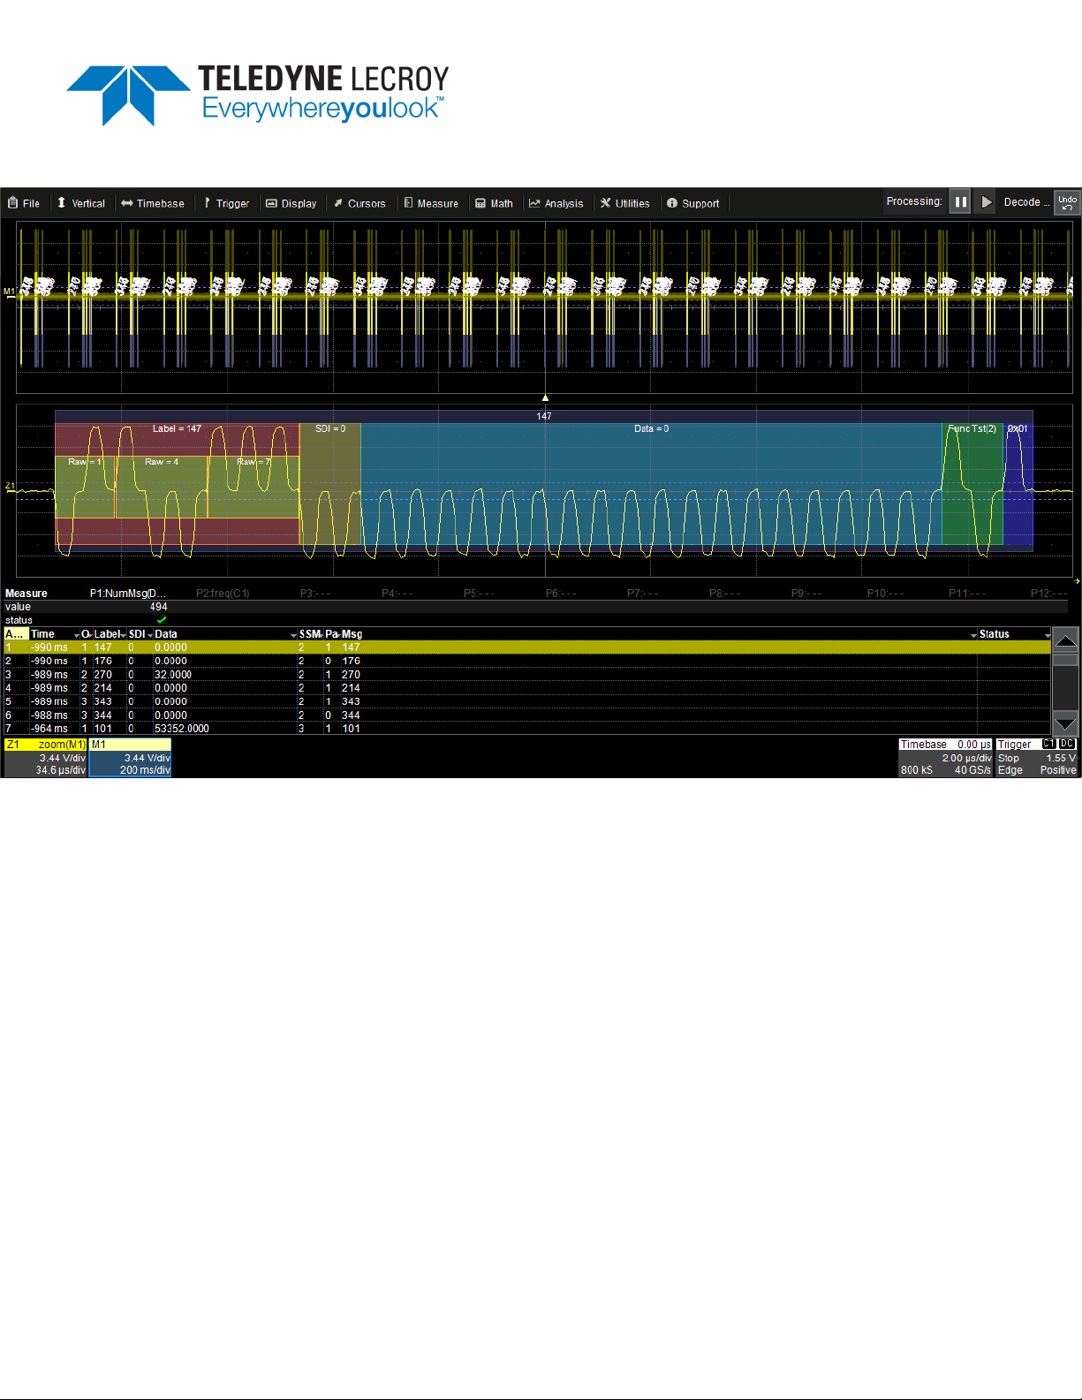
Task: Select table row 6 with label 344
Action: pyautogui.click(x=527, y=715)
